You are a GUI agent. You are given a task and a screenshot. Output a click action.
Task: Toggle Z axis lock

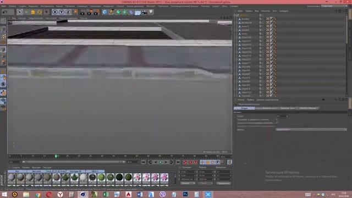(68, 12)
